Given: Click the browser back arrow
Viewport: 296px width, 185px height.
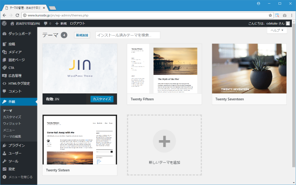Looking at the screenshot, I should [x=4, y=15].
